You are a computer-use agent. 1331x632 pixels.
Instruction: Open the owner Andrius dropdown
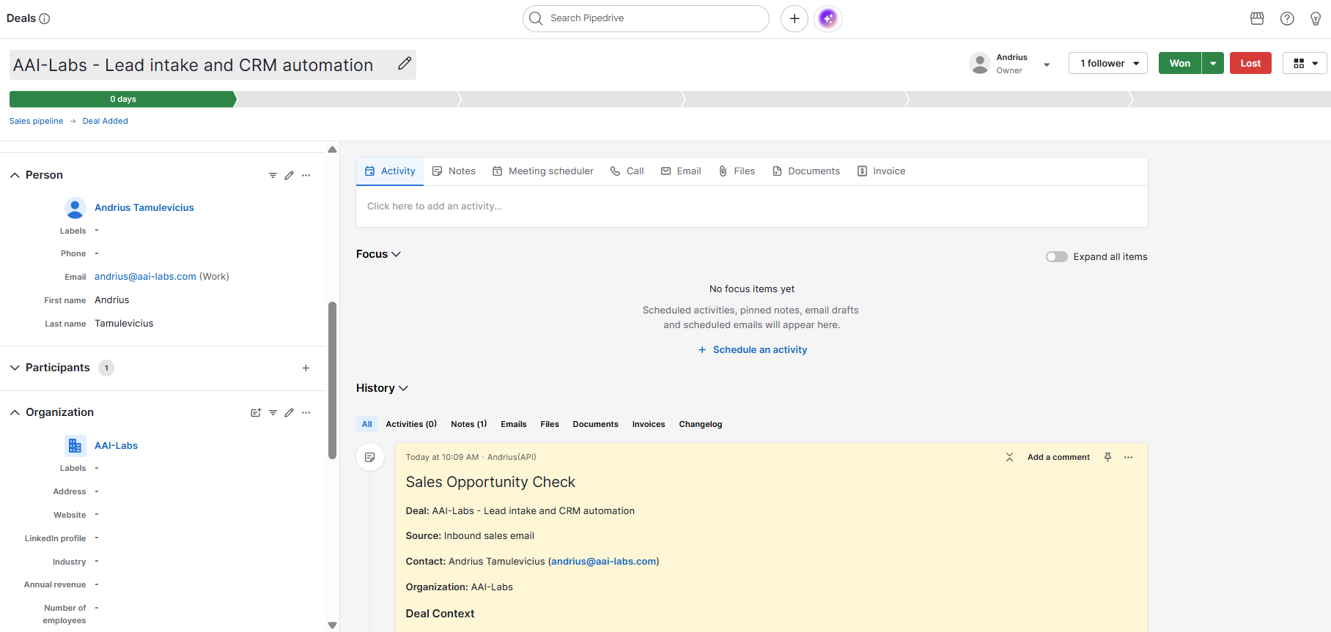tap(1047, 64)
